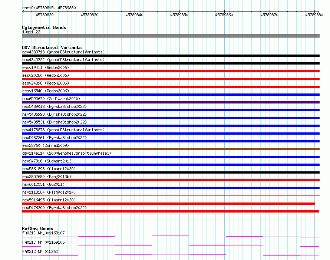Click the black bar under nsv5861898

[x=171, y=172]
